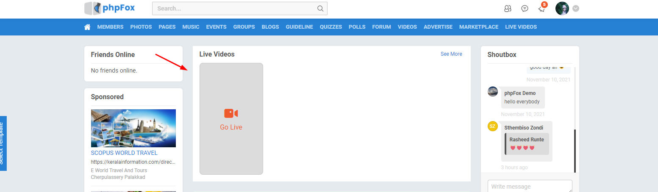
Task: Open the Advertise menu
Action: coord(438,27)
